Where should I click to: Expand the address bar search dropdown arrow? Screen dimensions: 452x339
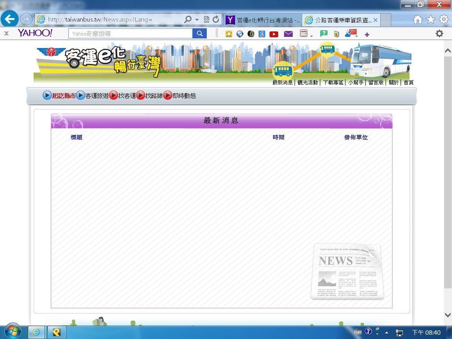click(x=197, y=20)
